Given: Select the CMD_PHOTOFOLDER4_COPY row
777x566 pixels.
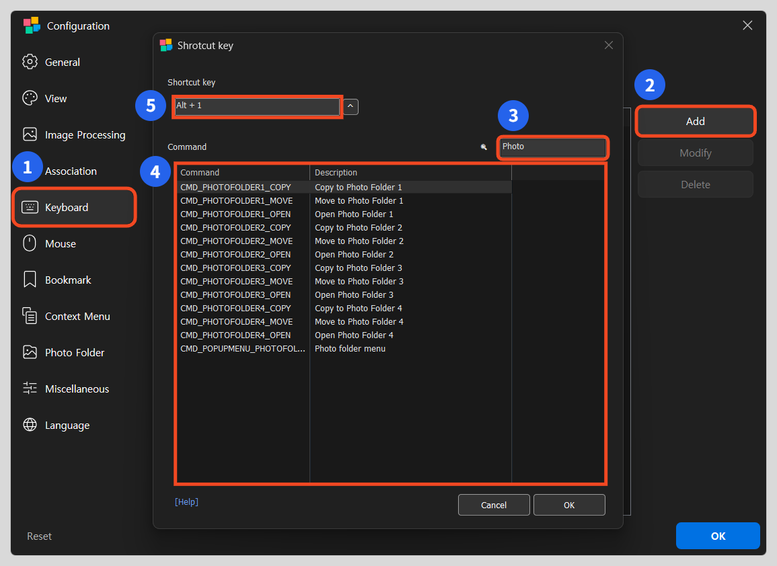Looking at the screenshot, I should (344, 308).
